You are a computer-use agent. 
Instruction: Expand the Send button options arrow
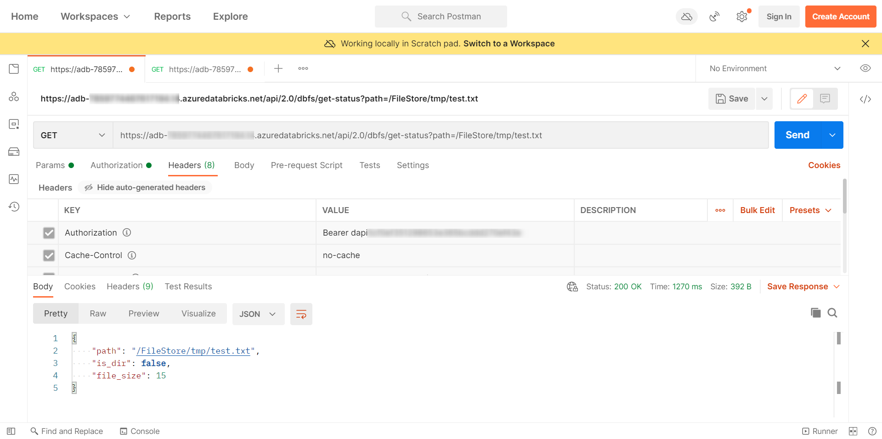[832, 135]
